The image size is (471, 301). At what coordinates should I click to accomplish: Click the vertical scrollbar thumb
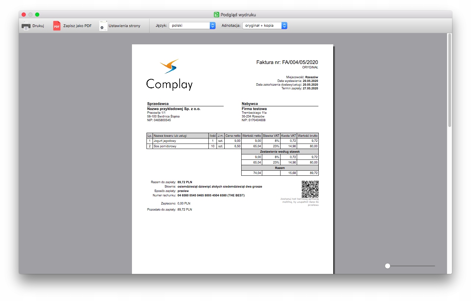coord(450,81)
